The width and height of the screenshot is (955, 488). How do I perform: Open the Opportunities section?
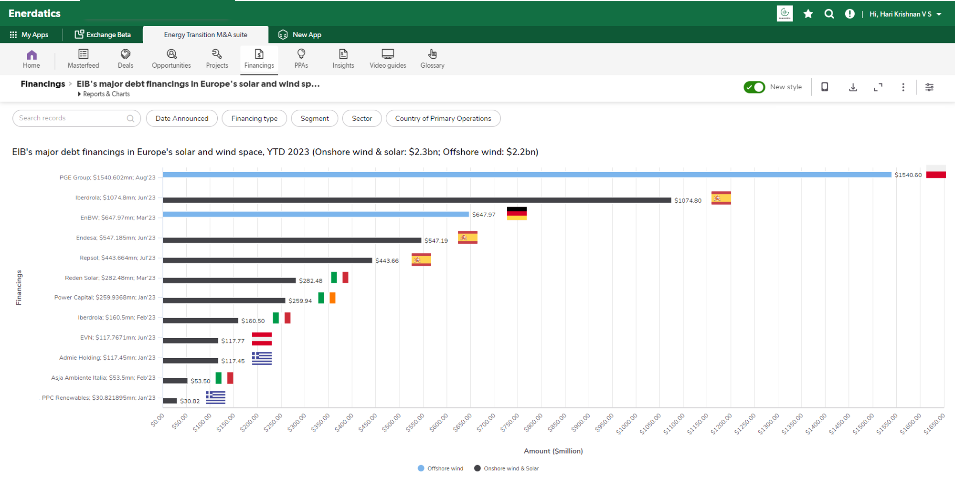pos(171,59)
